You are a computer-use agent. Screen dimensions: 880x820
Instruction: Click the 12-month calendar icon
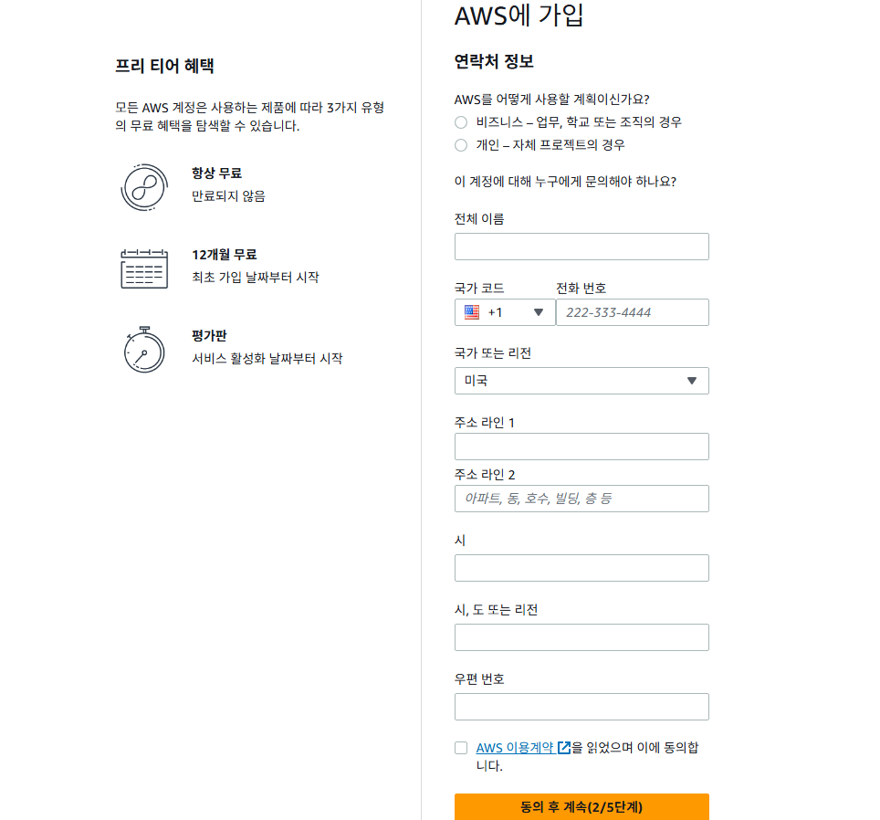tap(144, 268)
